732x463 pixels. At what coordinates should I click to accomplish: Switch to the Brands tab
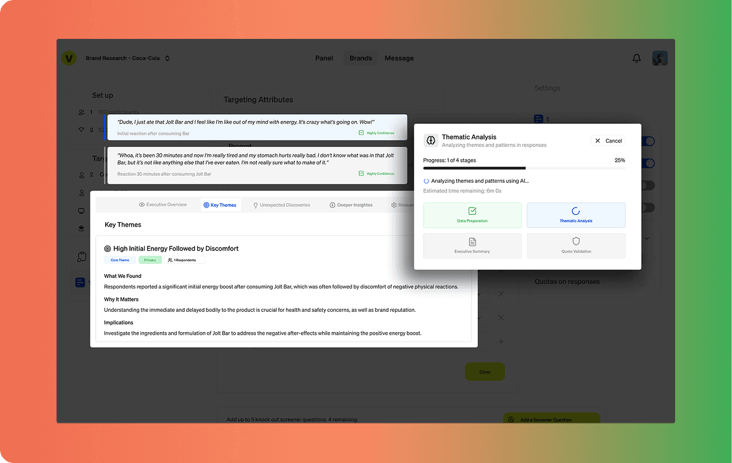tap(360, 58)
